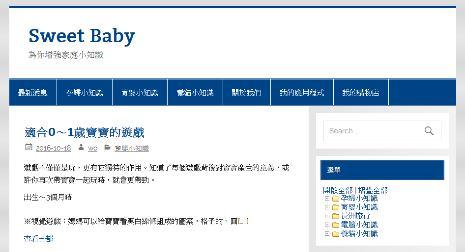Open author link wo
Screen dimensions: 465x252
pos(92,148)
